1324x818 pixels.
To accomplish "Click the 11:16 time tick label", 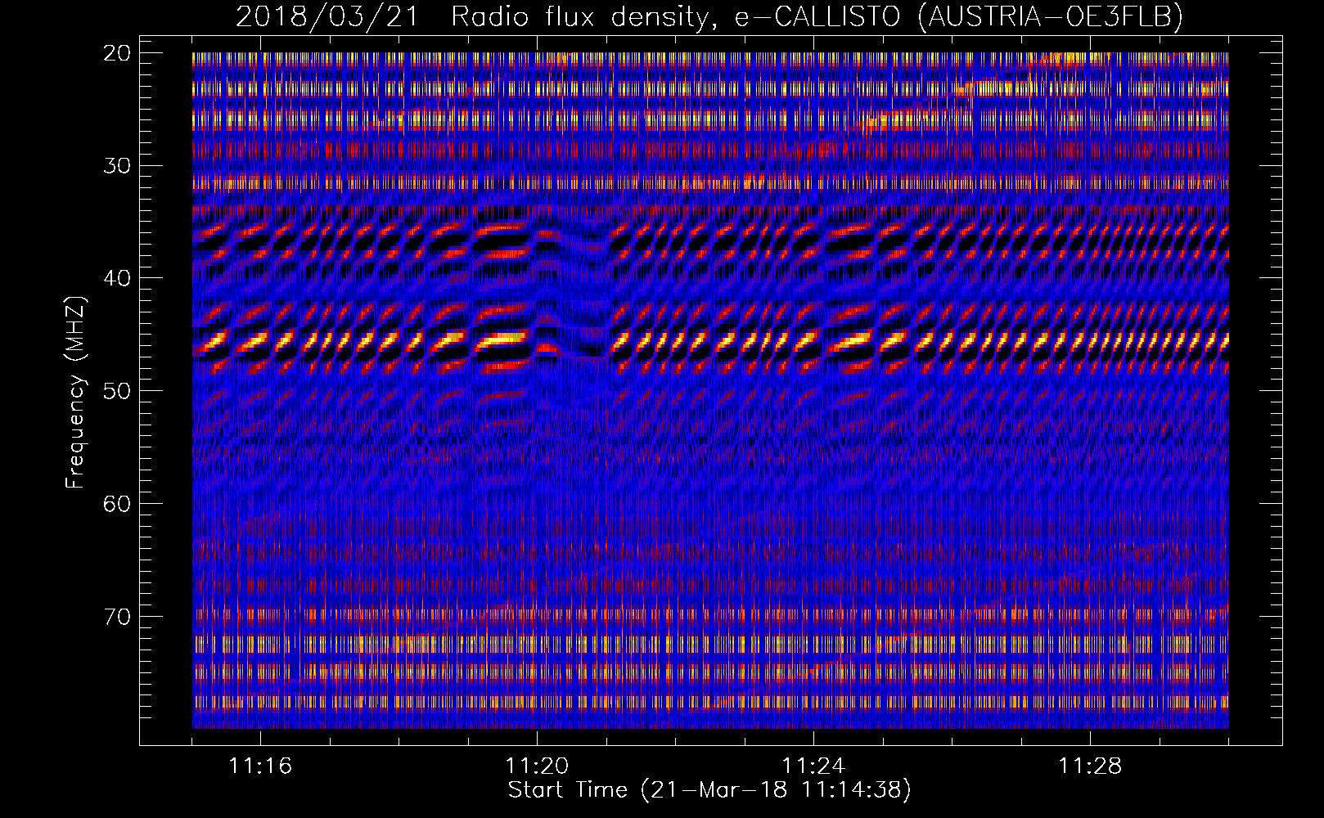I will [x=260, y=766].
